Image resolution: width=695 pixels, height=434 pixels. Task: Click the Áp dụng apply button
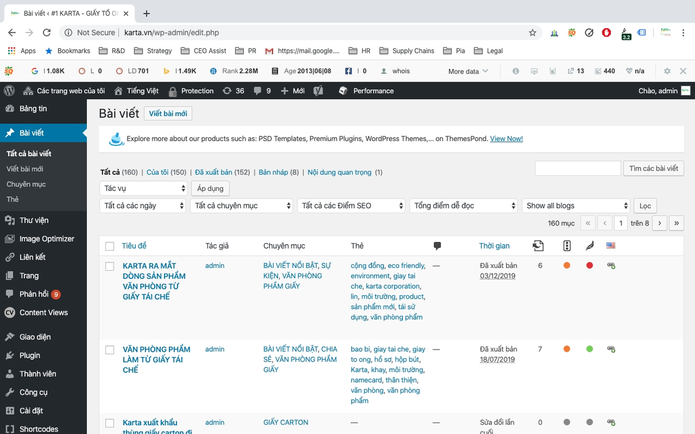[x=211, y=189]
